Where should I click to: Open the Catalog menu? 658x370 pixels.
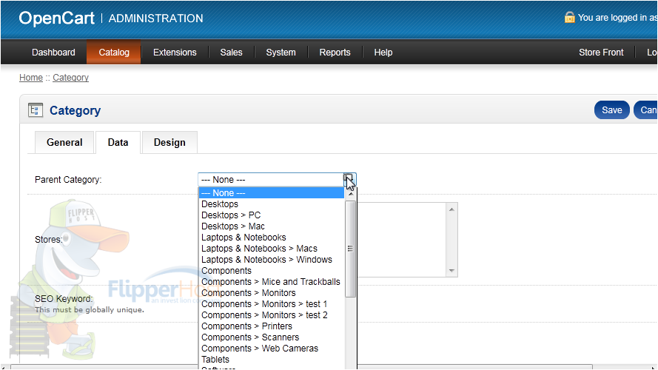114,53
